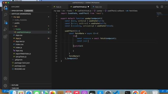Click the my-app breadcrumb
The image size is (168, 94).
[57, 11]
